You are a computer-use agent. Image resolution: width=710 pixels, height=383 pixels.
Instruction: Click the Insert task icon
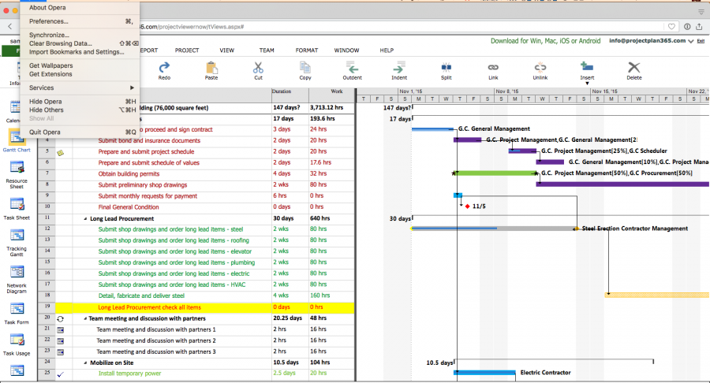click(x=587, y=67)
